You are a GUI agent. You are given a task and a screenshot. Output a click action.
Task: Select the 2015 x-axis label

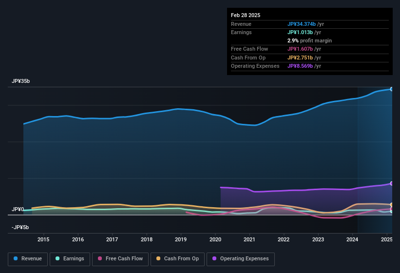pos(43,239)
